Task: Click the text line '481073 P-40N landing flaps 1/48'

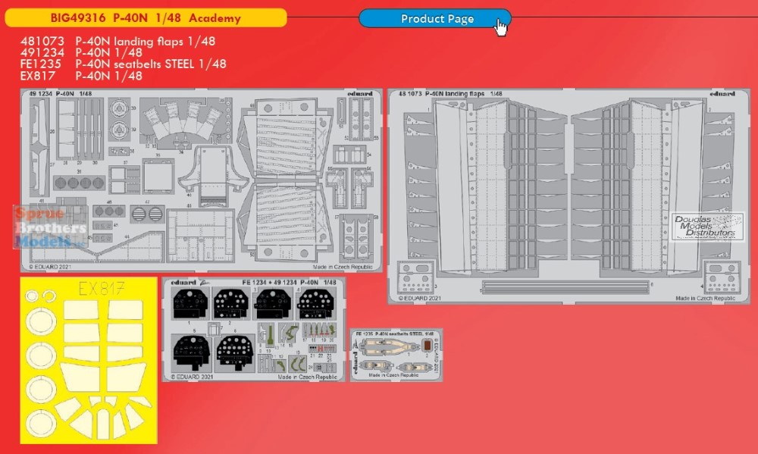Action: pyautogui.click(x=118, y=41)
